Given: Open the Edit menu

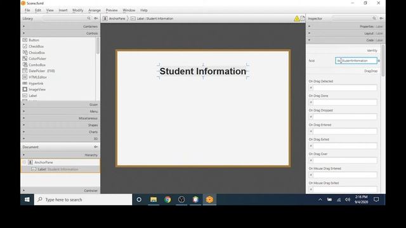Looking at the screenshot, I should click(x=38, y=10).
